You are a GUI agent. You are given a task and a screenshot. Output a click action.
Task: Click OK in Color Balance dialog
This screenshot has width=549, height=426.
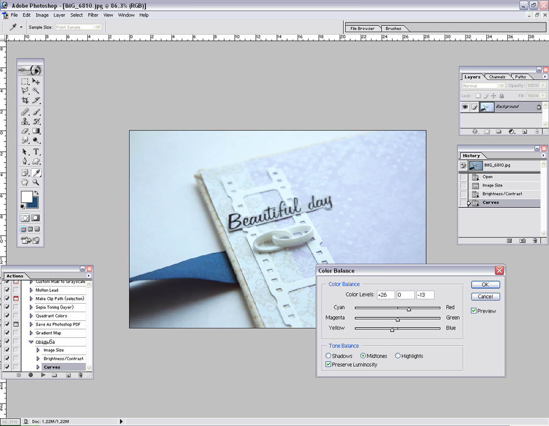click(x=485, y=285)
